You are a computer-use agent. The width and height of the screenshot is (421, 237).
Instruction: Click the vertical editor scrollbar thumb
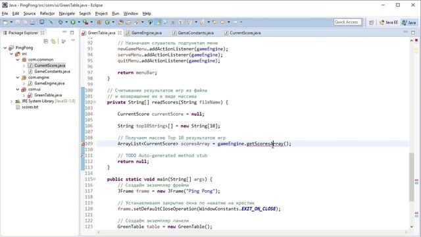tap(412, 177)
